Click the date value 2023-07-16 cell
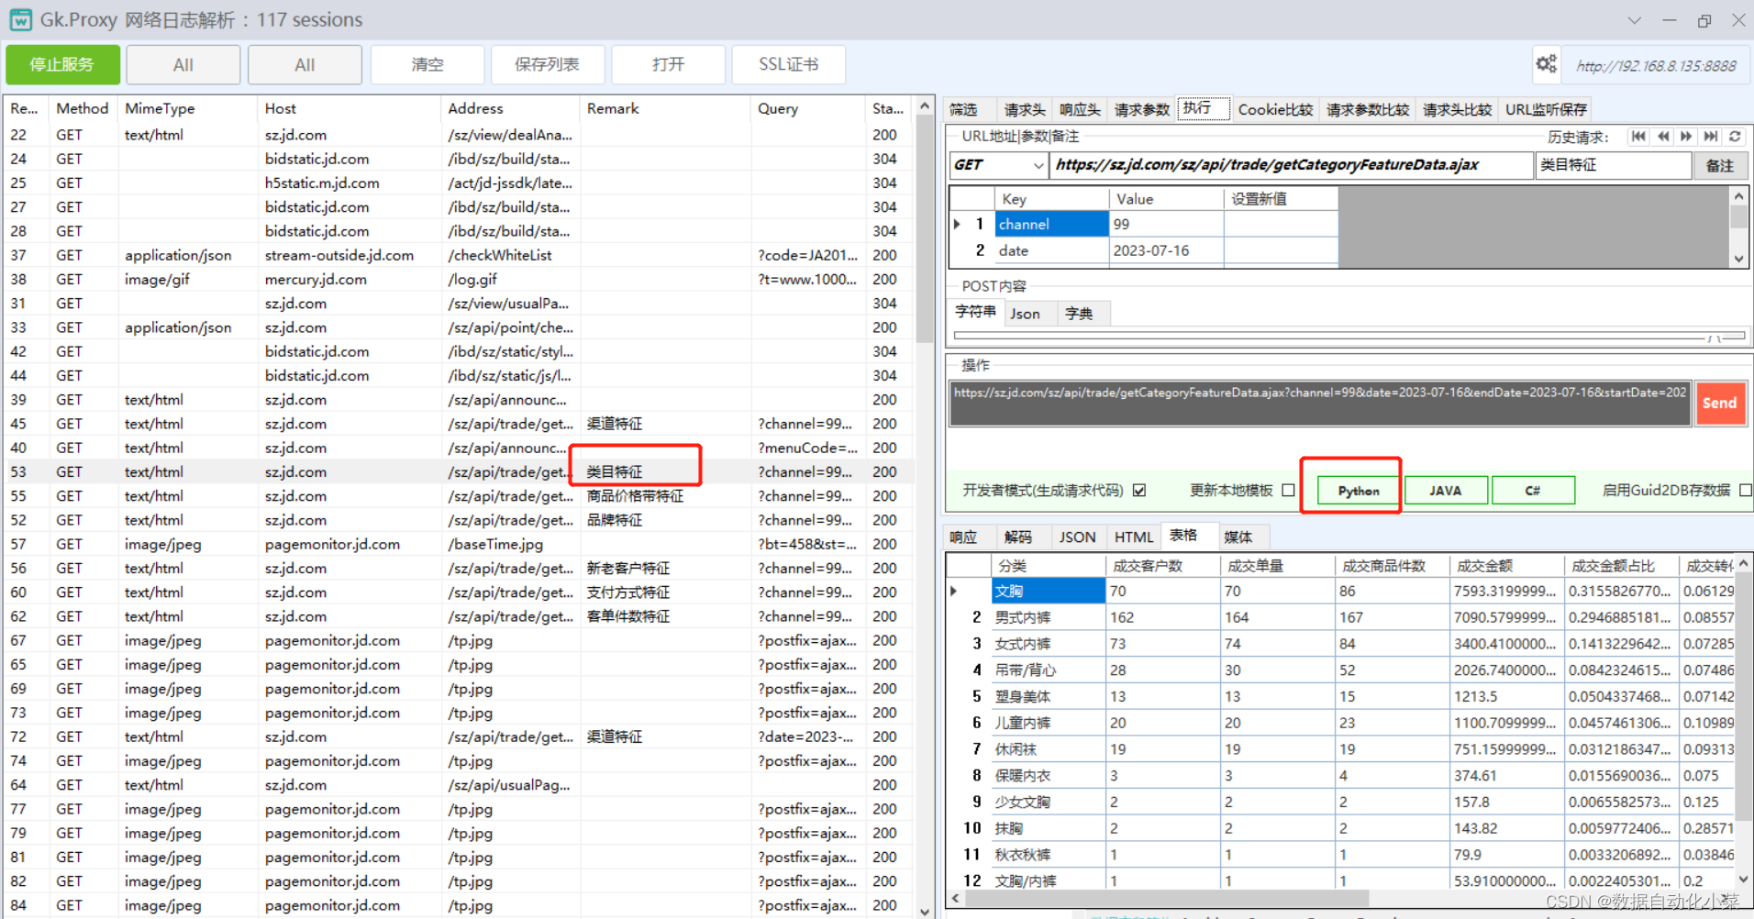 point(1166,250)
